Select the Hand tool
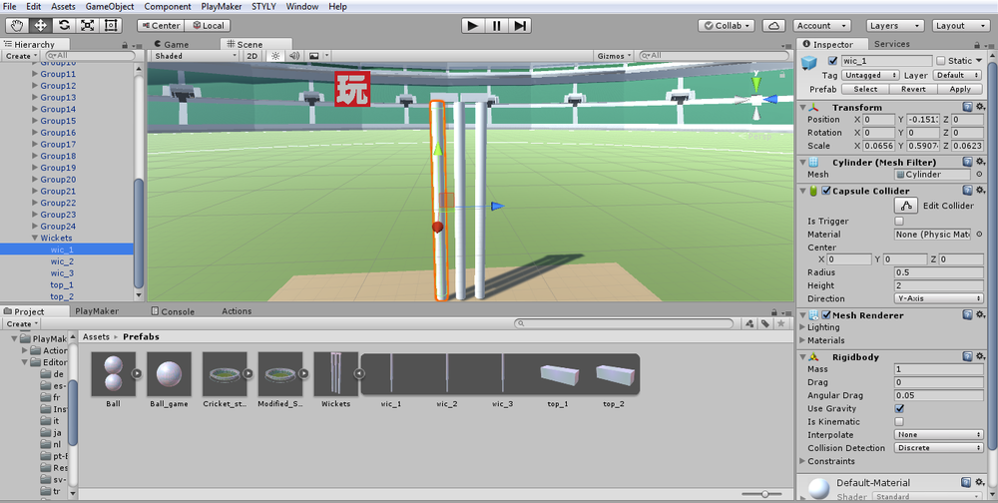Image resolution: width=998 pixels, height=503 pixels. 17,26
